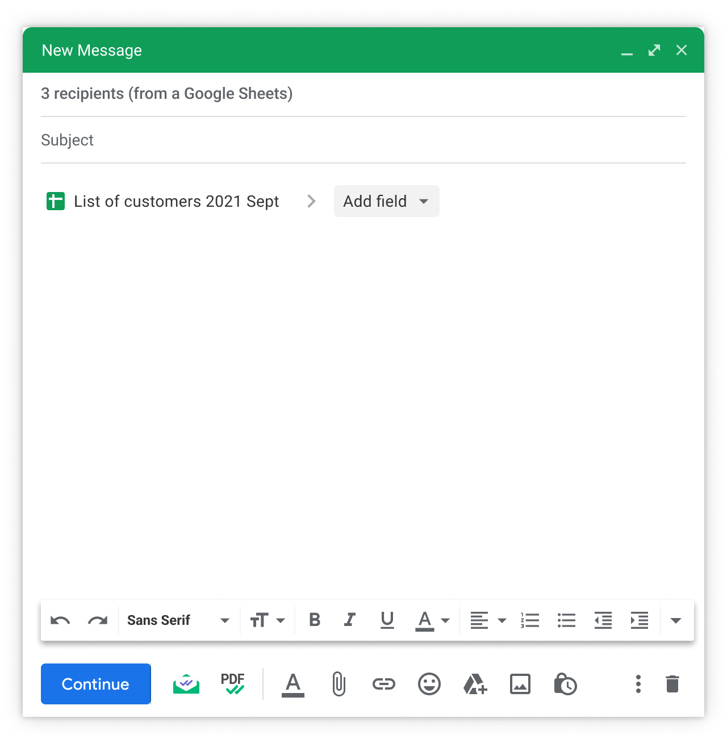Toggle italic formatting

(350, 620)
